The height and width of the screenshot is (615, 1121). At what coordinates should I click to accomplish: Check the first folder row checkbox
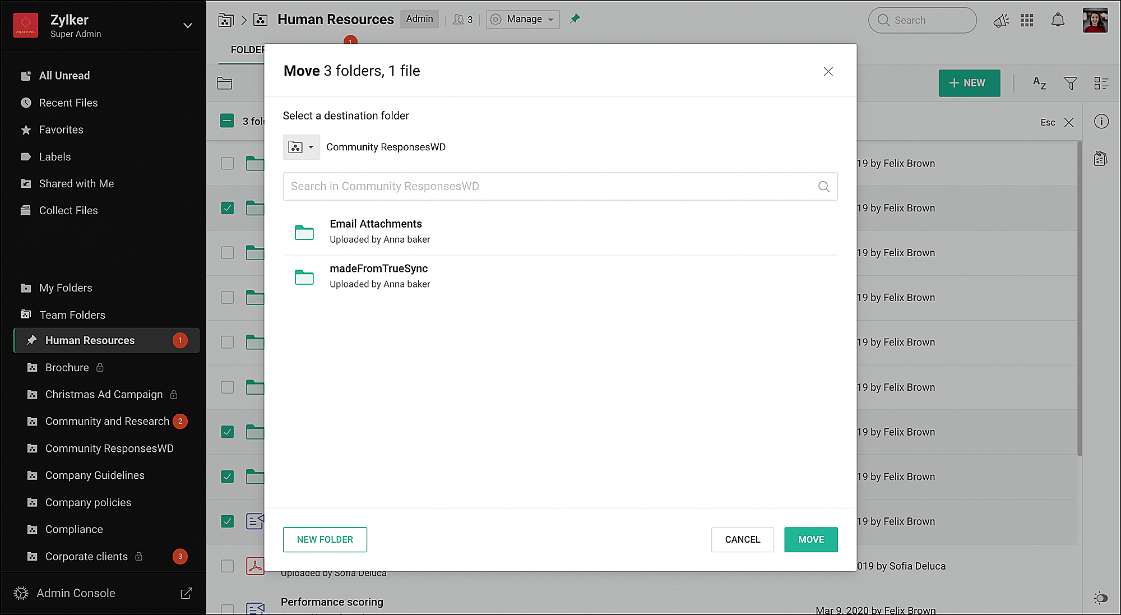(x=227, y=163)
